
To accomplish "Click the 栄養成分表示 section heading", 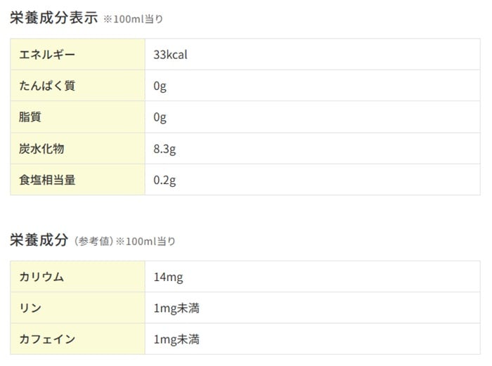I will tap(53, 18).
